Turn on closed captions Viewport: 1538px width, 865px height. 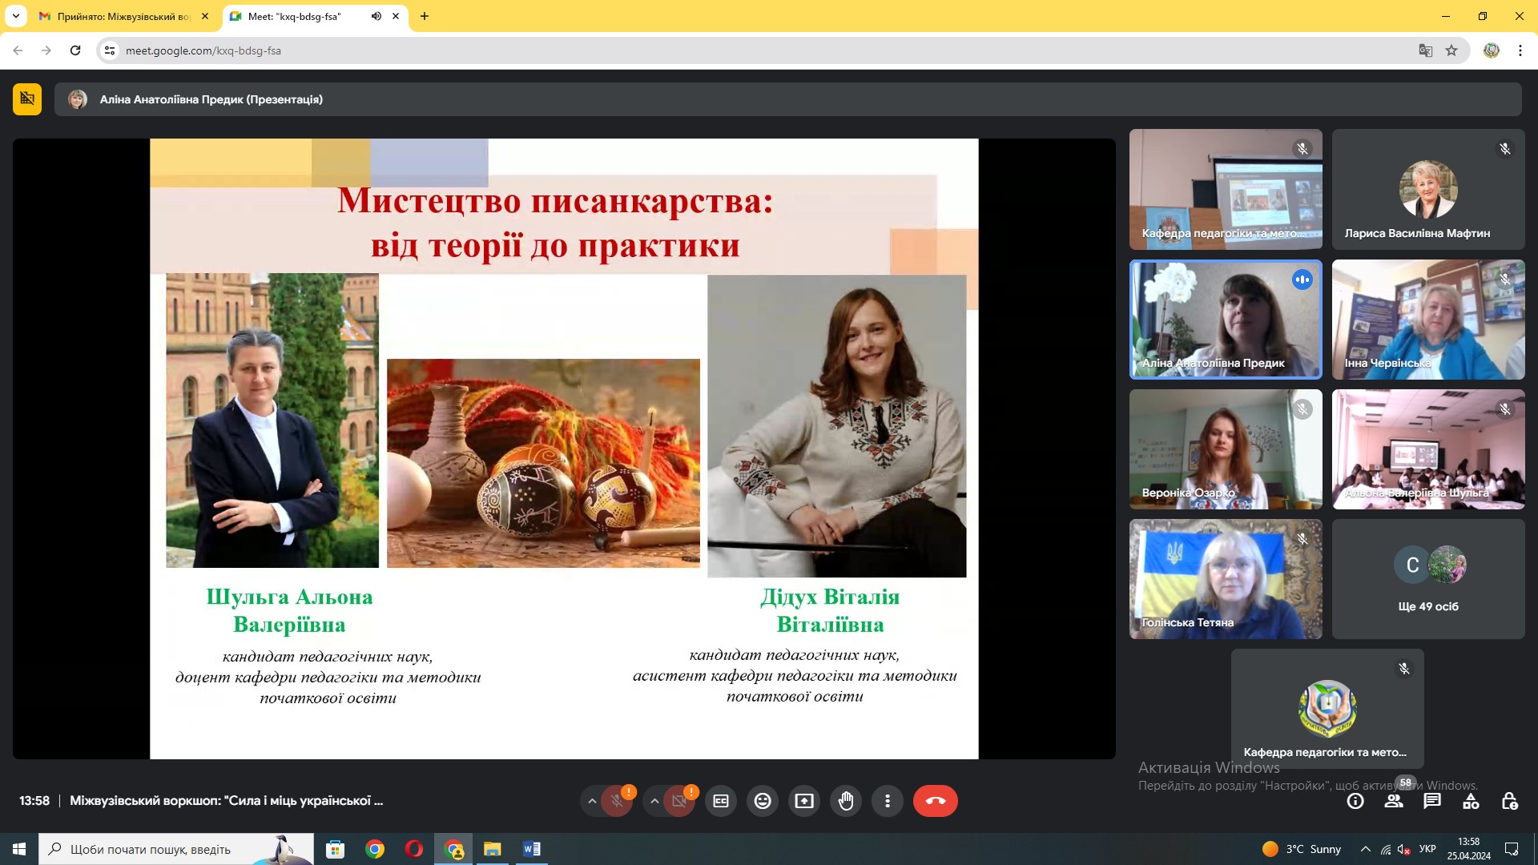(x=721, y=801)
